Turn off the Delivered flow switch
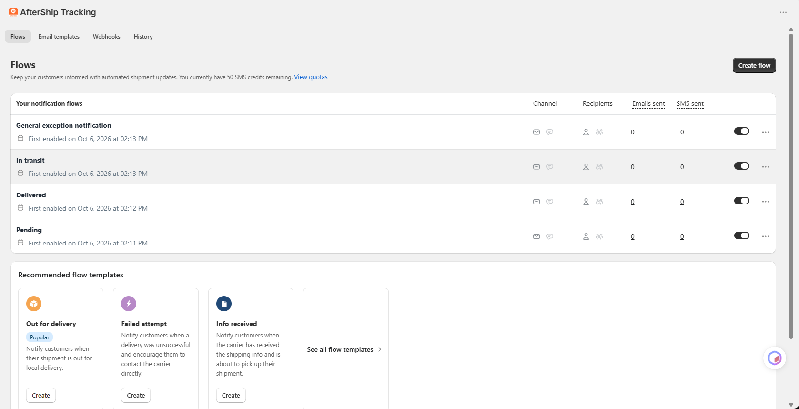 click(x=742, y=201)
